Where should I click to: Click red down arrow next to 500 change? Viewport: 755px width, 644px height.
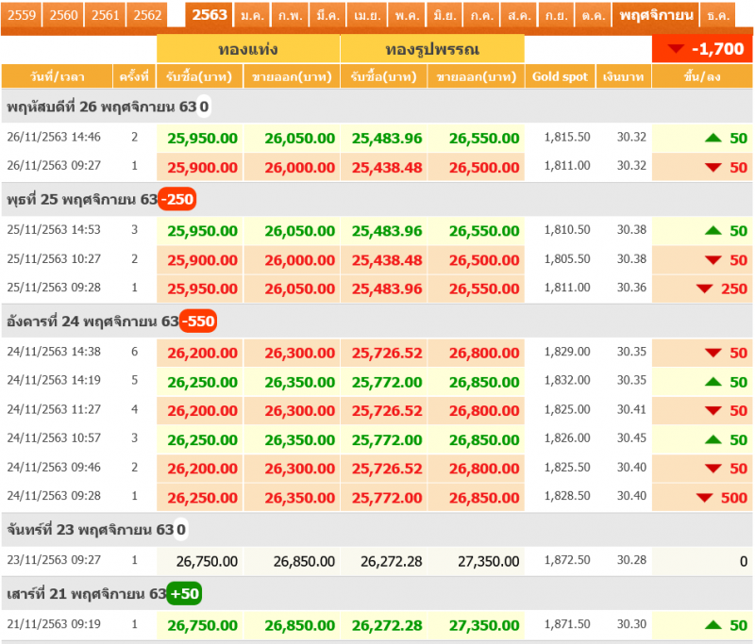pos(704,497)
